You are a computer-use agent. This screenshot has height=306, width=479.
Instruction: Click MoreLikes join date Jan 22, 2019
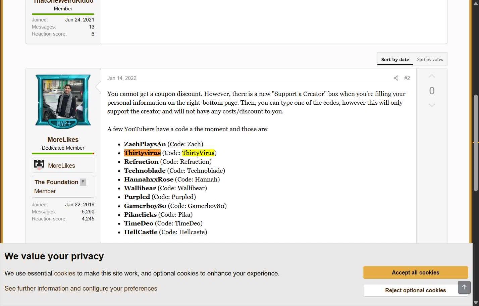tap(79, 205)
